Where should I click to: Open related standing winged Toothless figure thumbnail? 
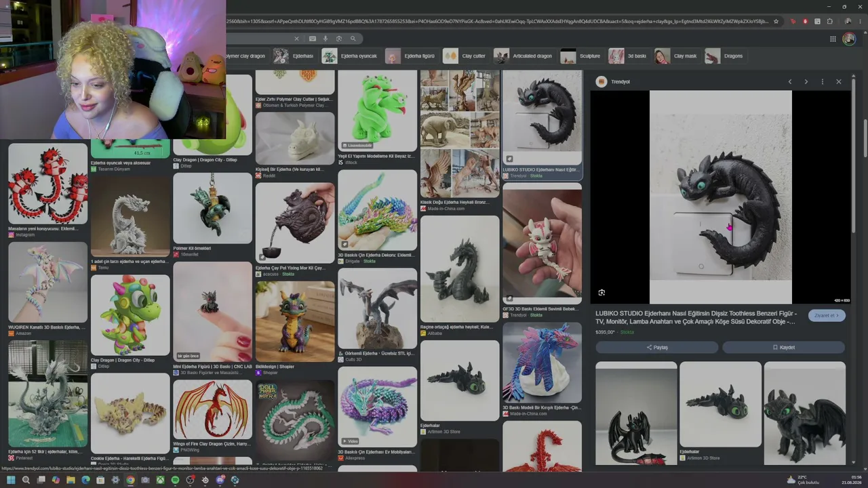(804, 413)
